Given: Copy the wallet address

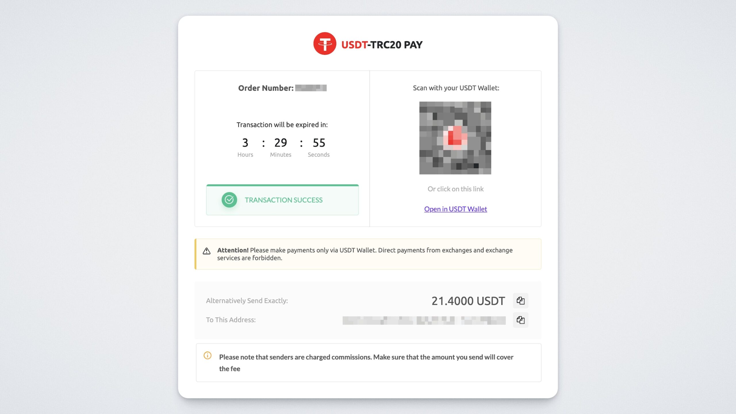Looking at the screenshot, I should tap(520, 320).
